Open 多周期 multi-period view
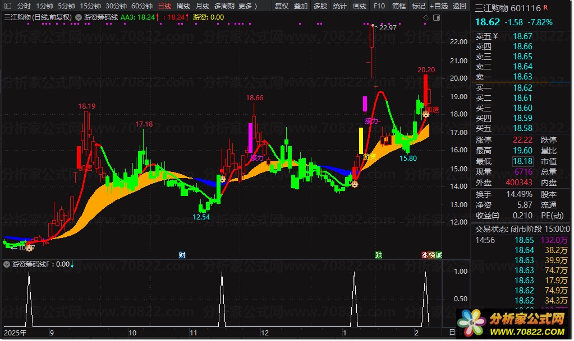The width and height of the screenshot is (574, 341). [x=224, y=6]
